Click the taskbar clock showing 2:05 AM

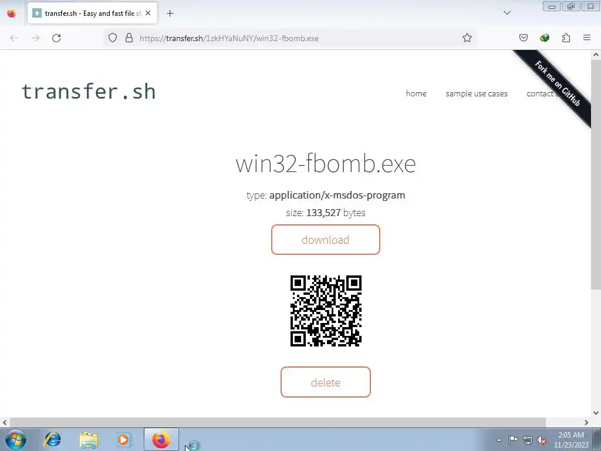pos(571,440)
